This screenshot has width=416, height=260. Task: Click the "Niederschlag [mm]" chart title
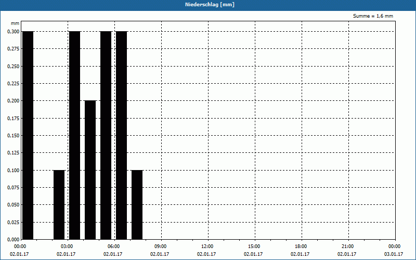pos(210,5)
